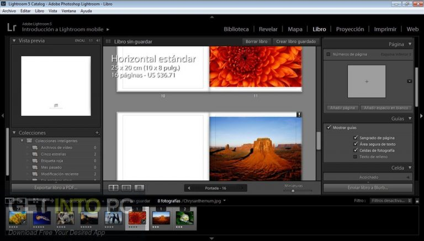Set preview zoom to 1:1
424x241 pixels.
pos(91,40)
